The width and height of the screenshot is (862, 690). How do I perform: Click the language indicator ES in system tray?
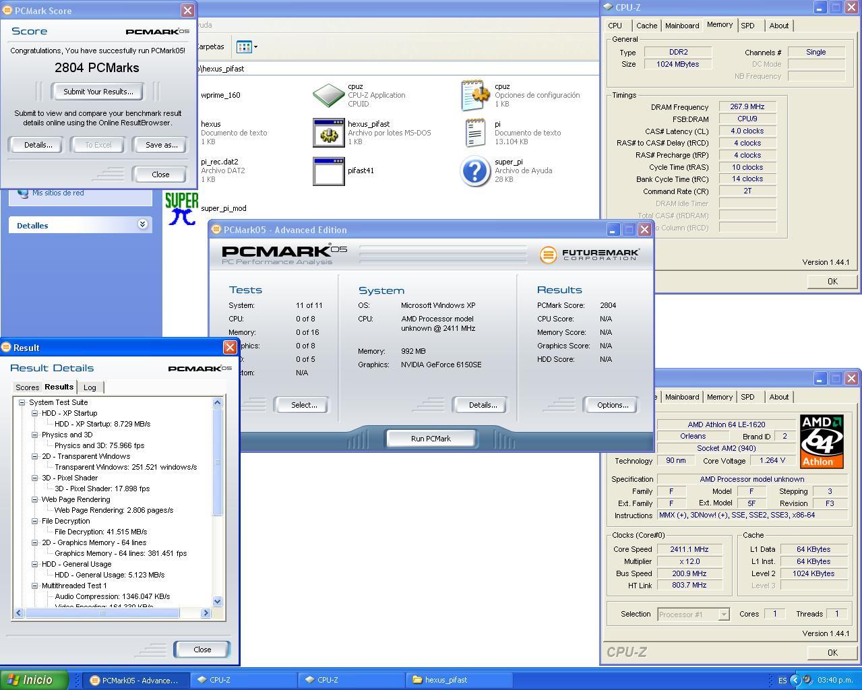[782, 681]
